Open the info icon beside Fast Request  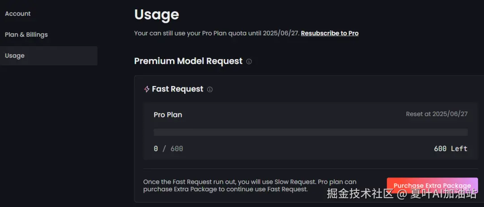point(210,89)
